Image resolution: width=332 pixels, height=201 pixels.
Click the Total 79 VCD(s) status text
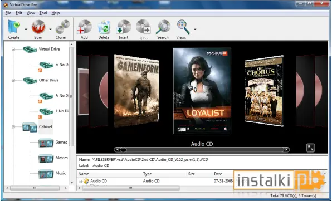click(293, 196)
